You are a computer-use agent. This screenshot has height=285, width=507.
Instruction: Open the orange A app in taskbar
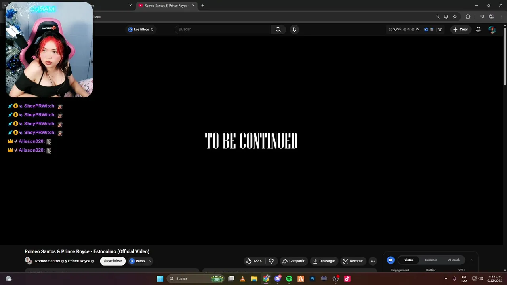[301, 279]
